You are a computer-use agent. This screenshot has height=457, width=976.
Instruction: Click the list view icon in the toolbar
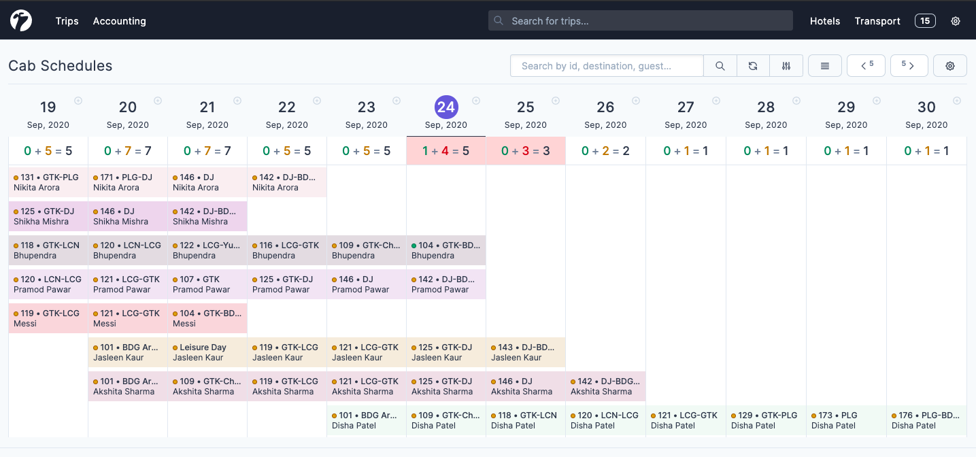click(824, 65)
